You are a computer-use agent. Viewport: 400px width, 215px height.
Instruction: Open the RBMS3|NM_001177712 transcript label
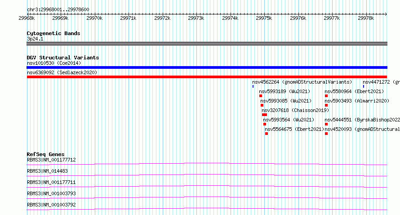51,160
